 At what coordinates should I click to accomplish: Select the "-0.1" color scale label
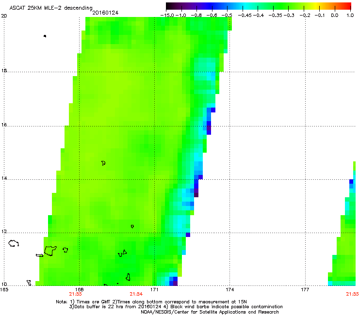click(320, 16)
